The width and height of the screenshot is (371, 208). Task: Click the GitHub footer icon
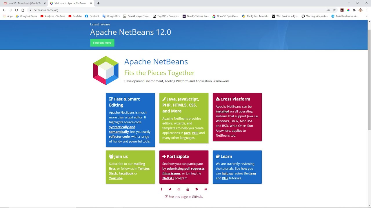pyautogui.click(x=179, y=189)
